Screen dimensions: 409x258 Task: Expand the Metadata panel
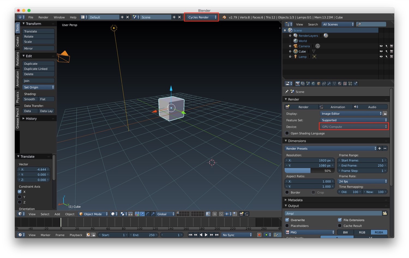point(295,200)
